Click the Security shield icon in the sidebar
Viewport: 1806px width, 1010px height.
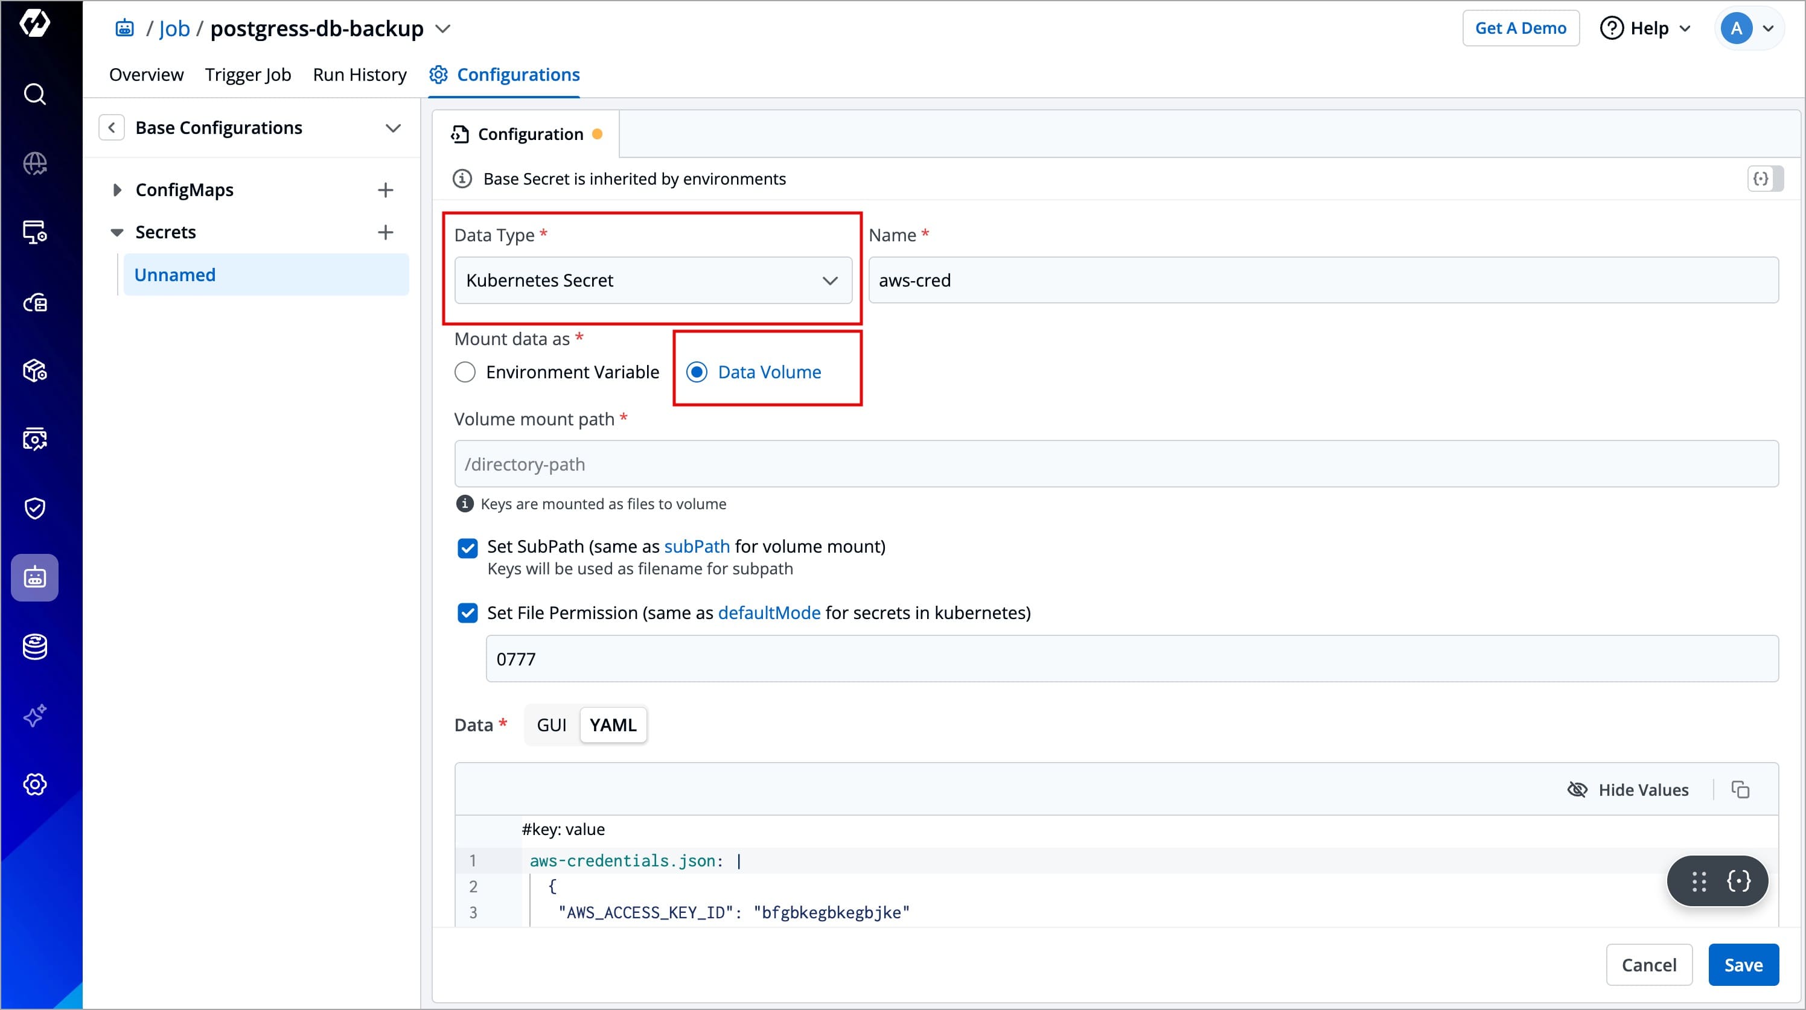[34, 508]
